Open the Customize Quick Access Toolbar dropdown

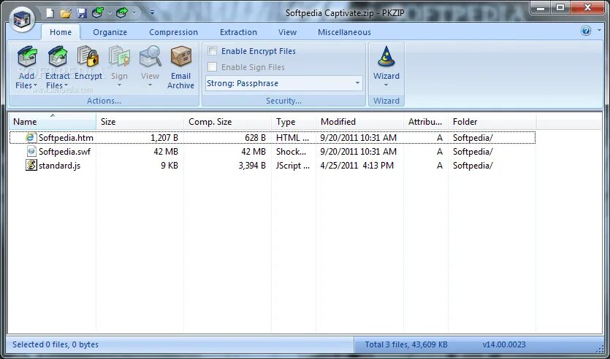pos(152,13)
